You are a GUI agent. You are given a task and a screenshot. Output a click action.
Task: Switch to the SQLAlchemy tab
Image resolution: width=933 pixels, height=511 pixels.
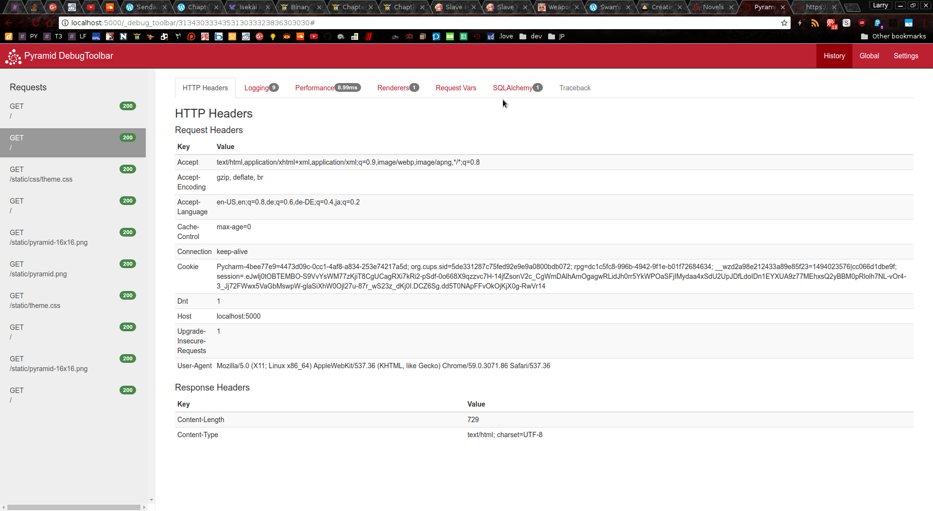pyautogui.click(x=512, y=88)
